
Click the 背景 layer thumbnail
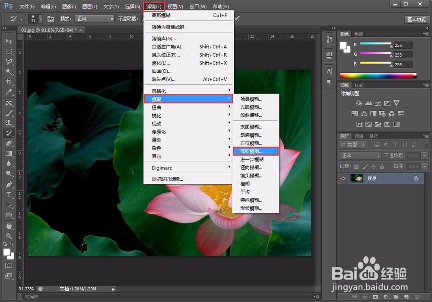357,178
